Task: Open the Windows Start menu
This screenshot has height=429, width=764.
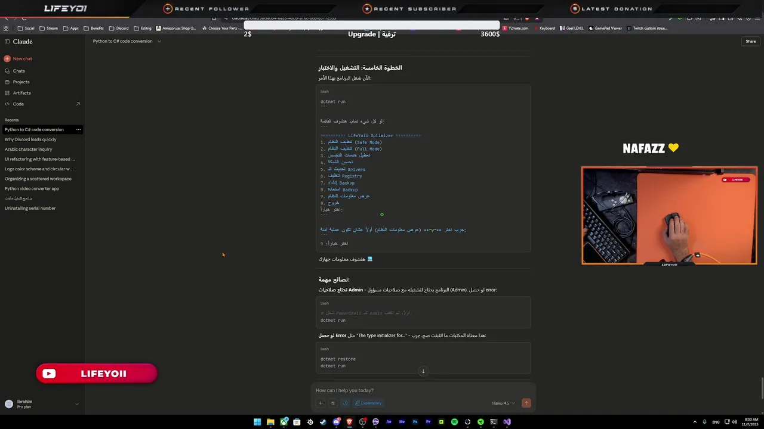Action: (x=257, y=422)
